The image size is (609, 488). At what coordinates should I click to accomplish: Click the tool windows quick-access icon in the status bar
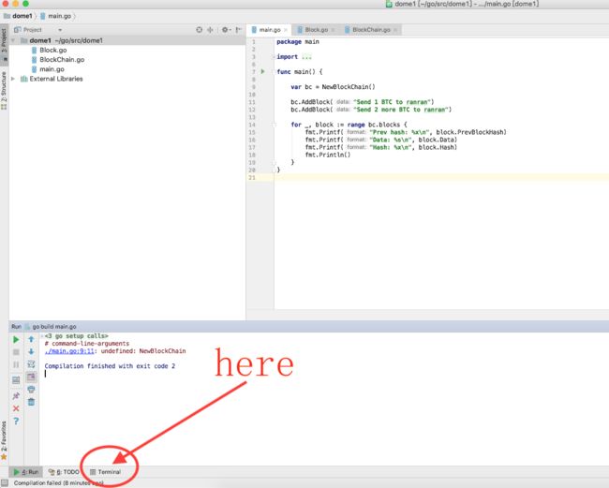click(x=5, y=482)
